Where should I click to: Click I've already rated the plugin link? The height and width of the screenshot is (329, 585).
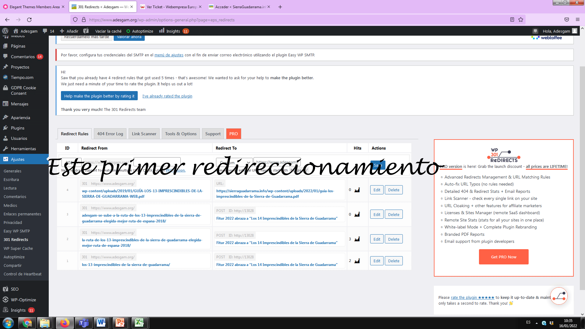coord(167,96)
